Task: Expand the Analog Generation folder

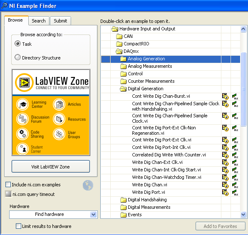Action: tap(123, 59)
